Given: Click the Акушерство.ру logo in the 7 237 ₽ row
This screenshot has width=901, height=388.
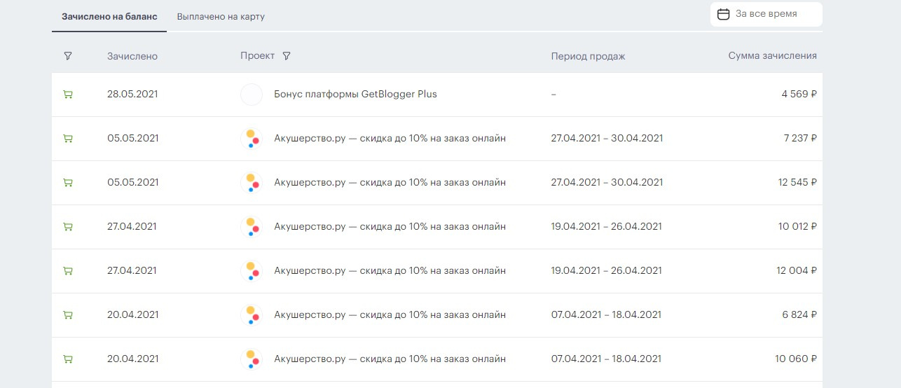Looking at the screenshot, I should (x=252, y=139).
